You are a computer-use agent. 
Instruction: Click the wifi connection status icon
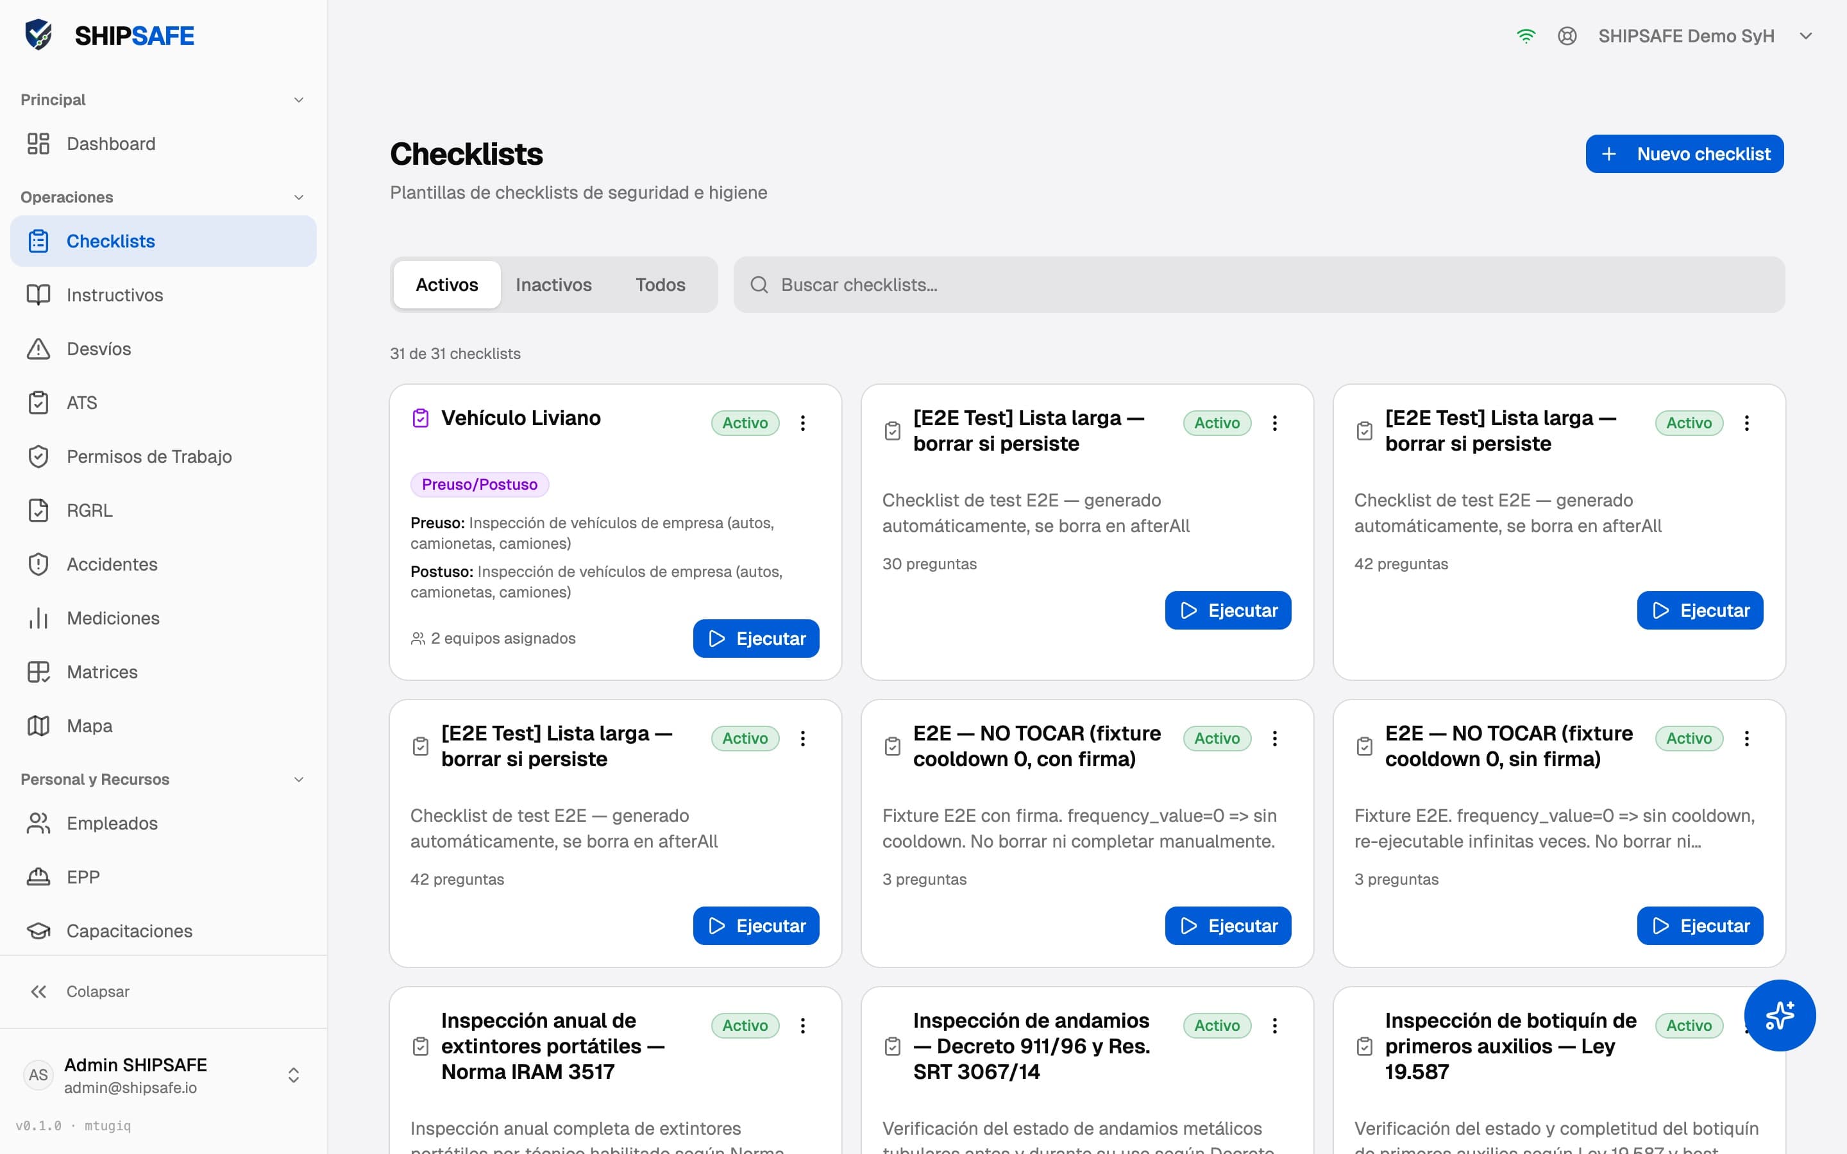point(1526,36)
